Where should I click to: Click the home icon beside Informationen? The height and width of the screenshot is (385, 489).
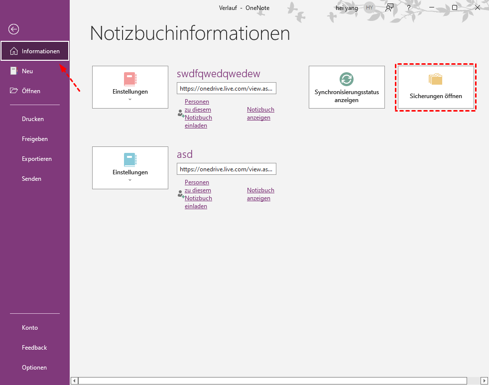[14, 51]
